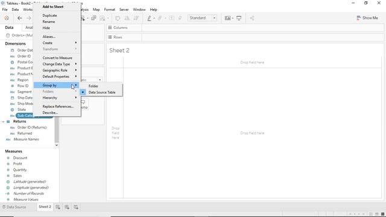Select the Data pane tab

[9, 28]
